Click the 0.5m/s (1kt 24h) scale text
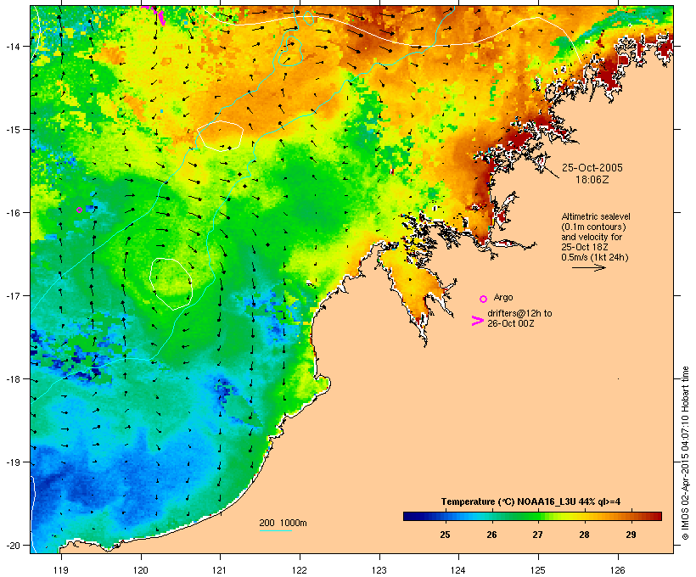The image size is (696, 577). tap(595, 257)
